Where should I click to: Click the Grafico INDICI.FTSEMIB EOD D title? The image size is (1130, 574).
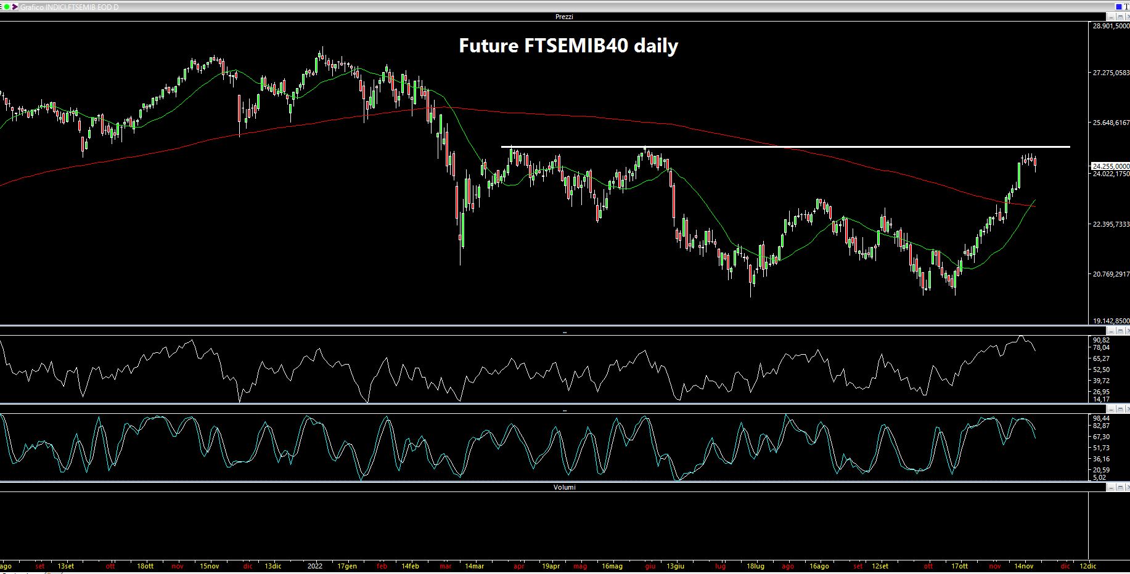[x=70, y=7]
